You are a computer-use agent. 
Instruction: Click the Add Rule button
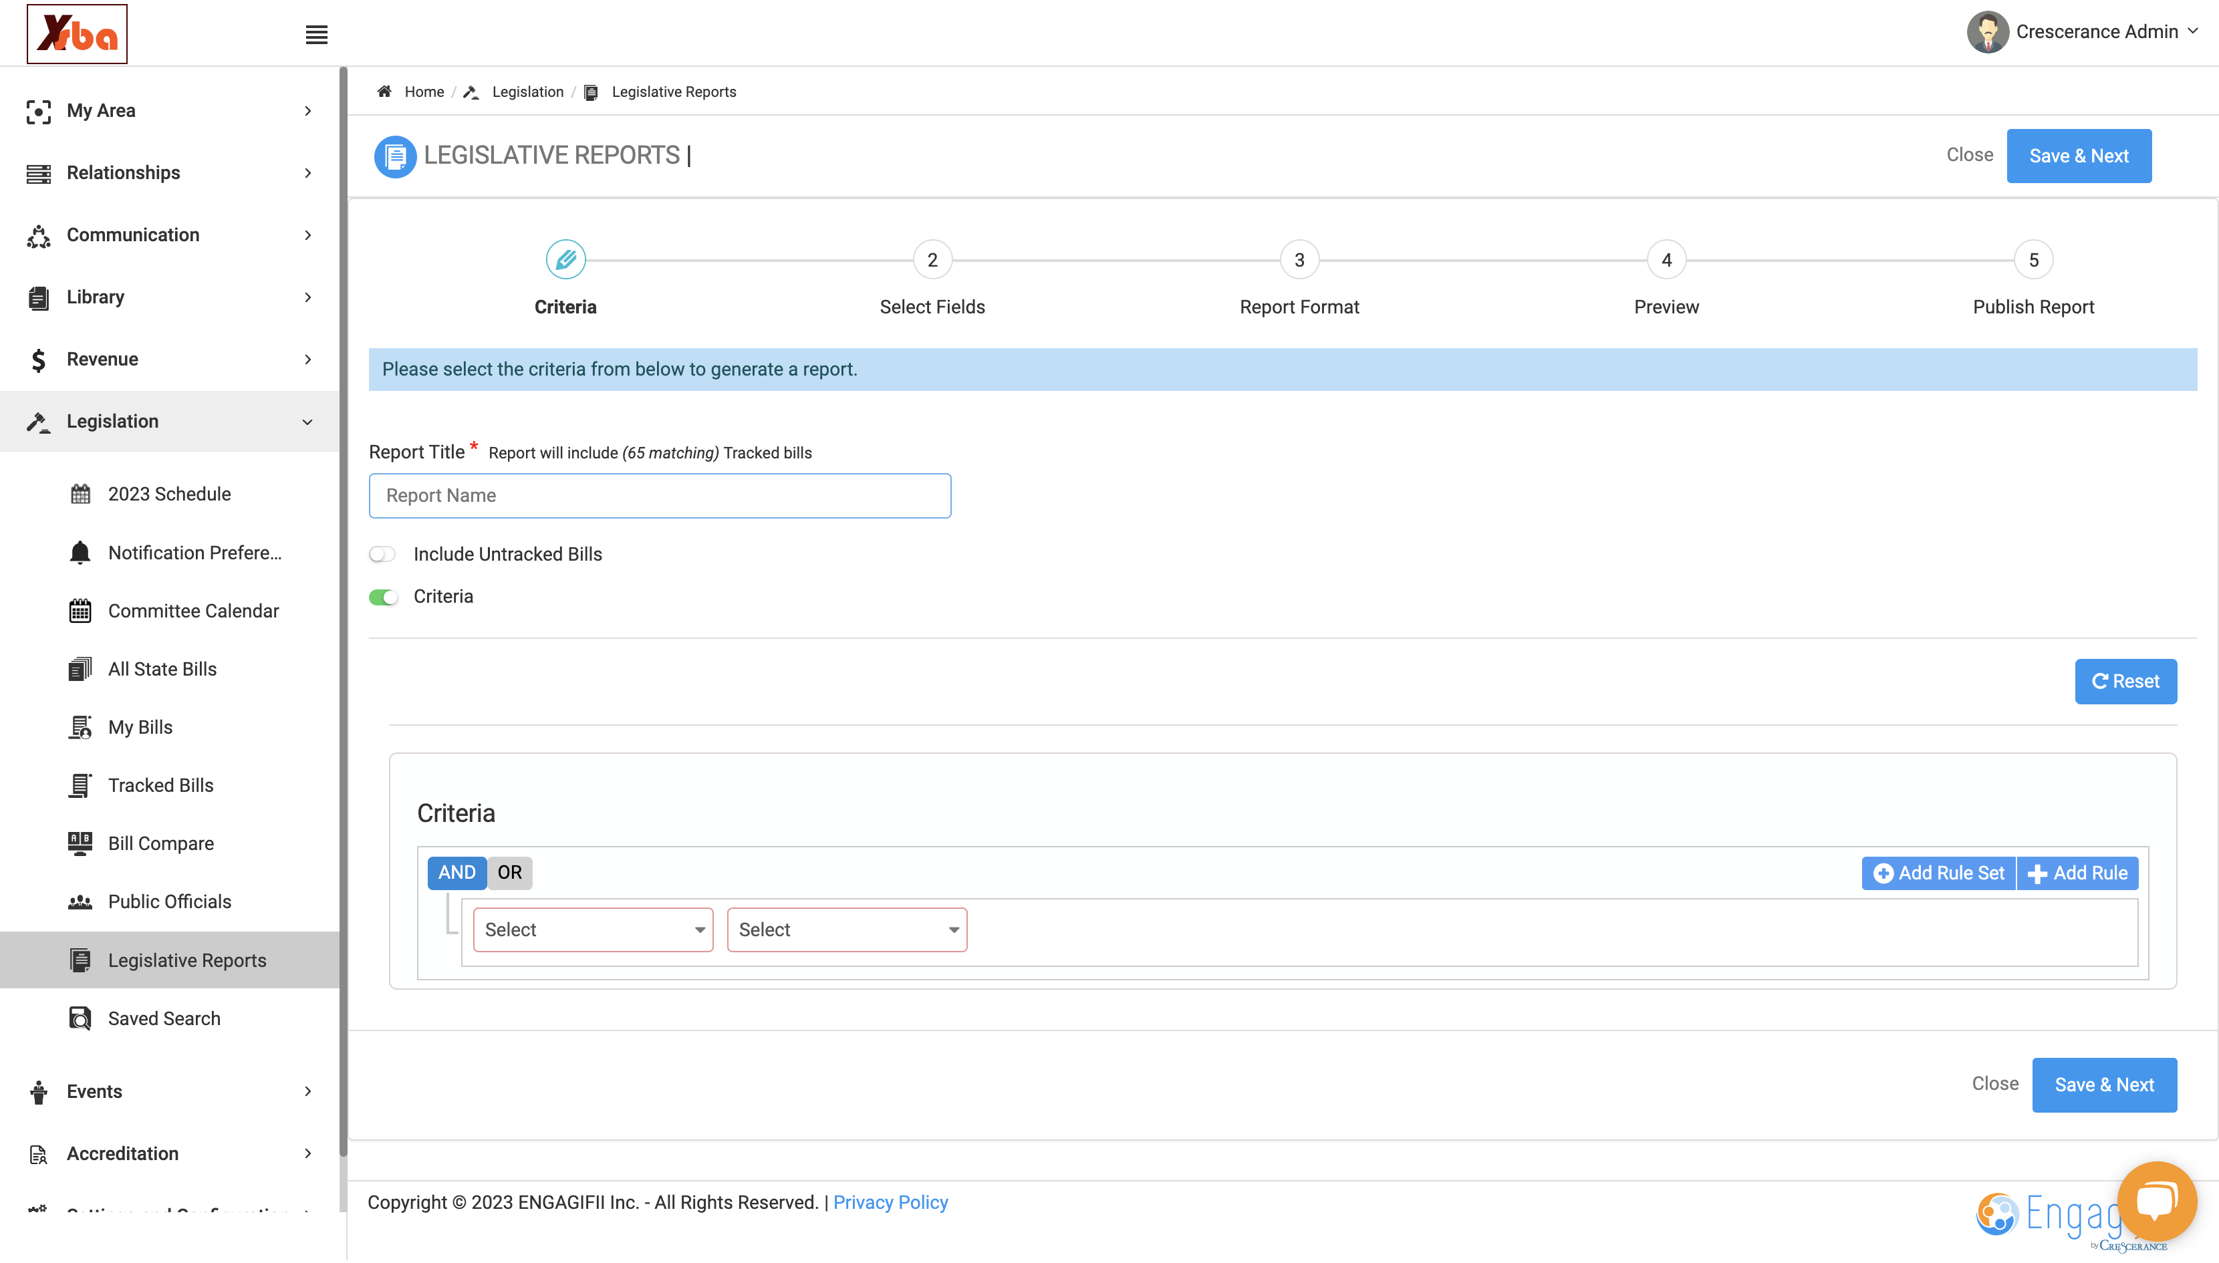[x=2077, y=873]
